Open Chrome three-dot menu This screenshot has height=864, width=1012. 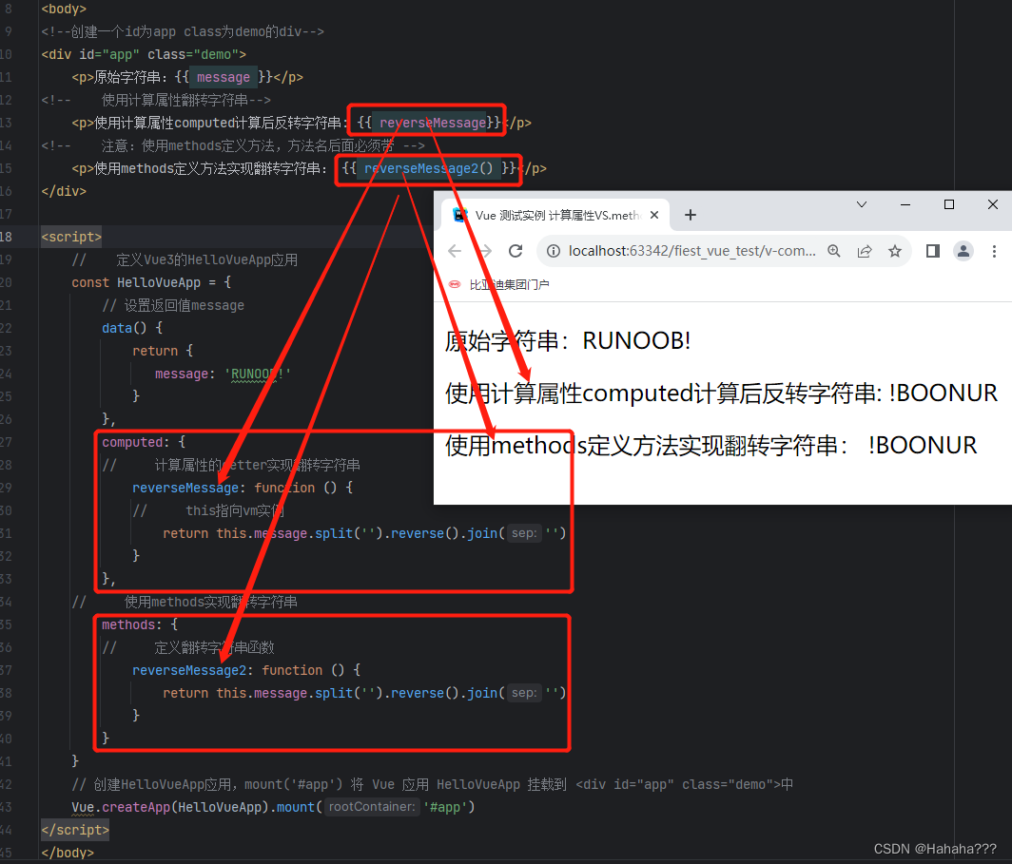tap(994, 251)
